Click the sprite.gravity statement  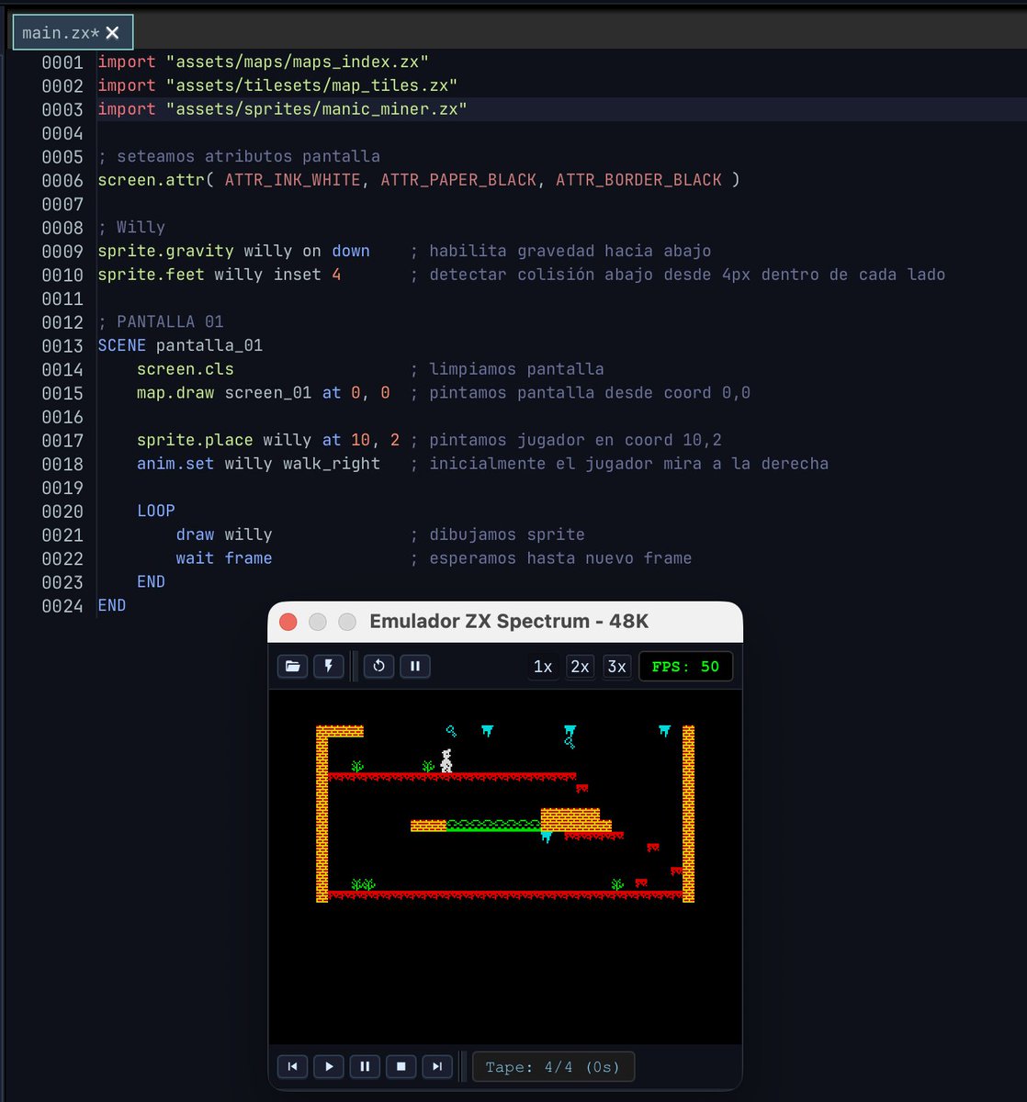point(233,251)
